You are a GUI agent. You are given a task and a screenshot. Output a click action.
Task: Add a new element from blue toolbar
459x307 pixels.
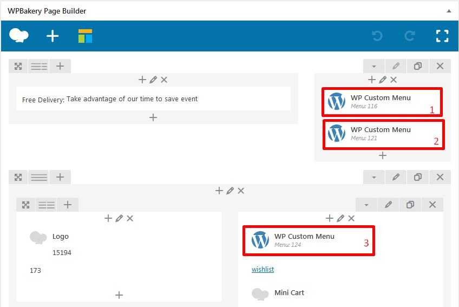pos(53,36)
